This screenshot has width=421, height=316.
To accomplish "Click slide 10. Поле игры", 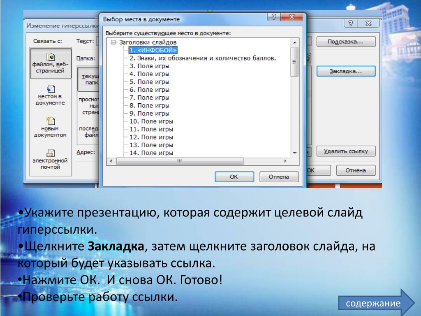I will pos(151,121).
